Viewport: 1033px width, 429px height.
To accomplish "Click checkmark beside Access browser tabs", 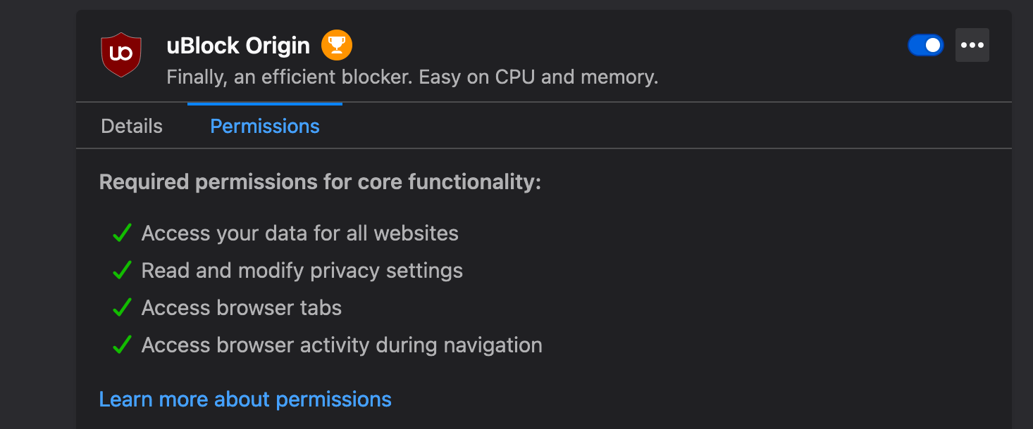I will tap(123, 308).
